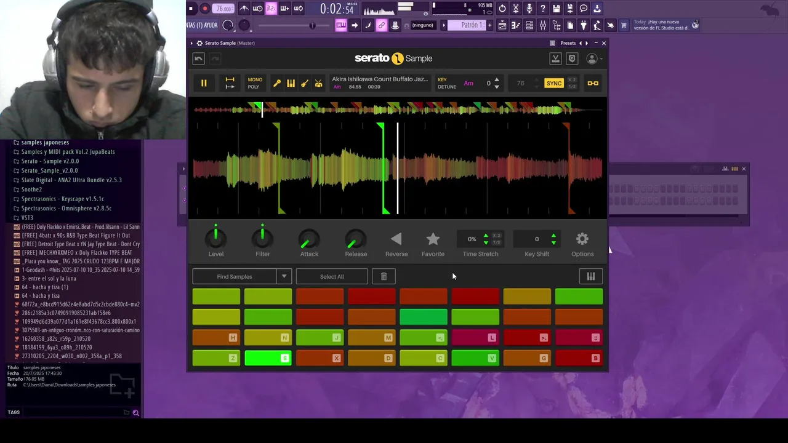
Task: Click the FL Studio microphone recording icon
Action: (x=529, y=9)
